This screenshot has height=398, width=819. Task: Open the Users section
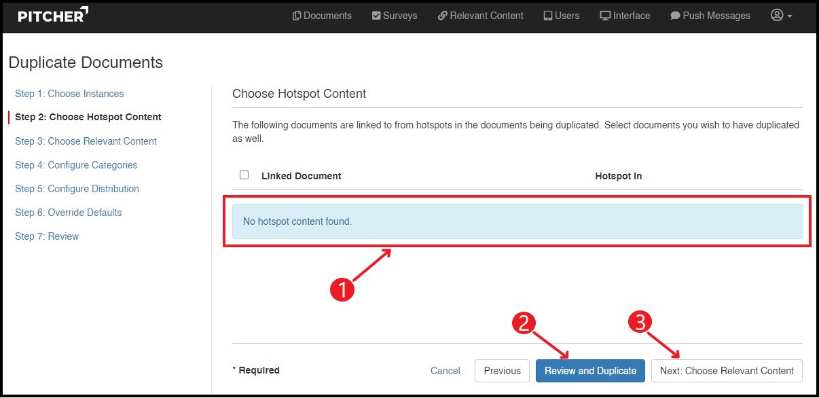[x=562, y=16]
